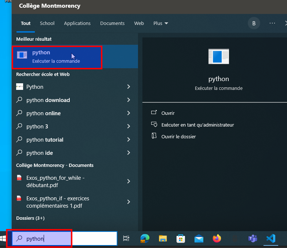
Task: Expand arrow for Exos_python_if document
Action: pyautogui.click(x=129, y=202)
